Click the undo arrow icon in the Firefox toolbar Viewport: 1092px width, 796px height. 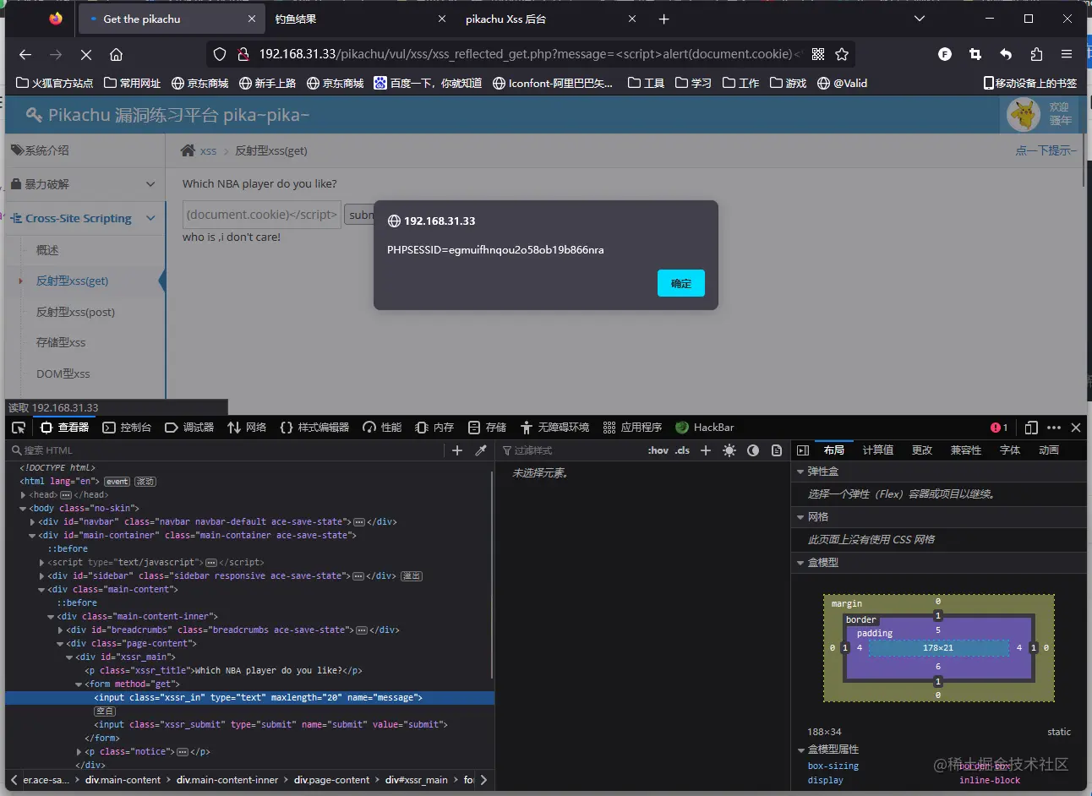(1006, 54)
